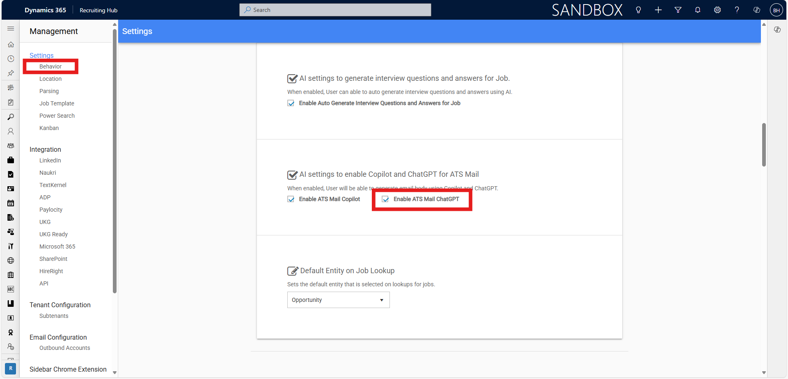
Task: Open Outbound Accounts under Email Configuration
Action: click(x=65, y=348)
